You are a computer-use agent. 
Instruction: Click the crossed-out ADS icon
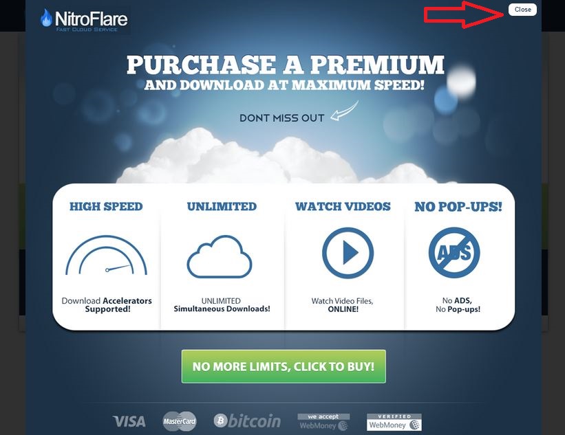tap(454, 253)
